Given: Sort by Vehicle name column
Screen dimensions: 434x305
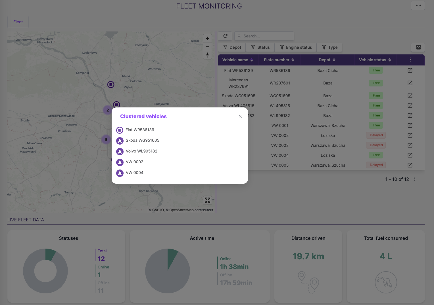Looking at the screenshot, I should point(237,60).
